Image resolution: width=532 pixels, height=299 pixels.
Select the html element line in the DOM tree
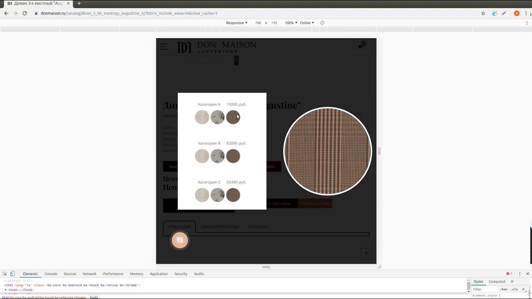coord(72,285)
